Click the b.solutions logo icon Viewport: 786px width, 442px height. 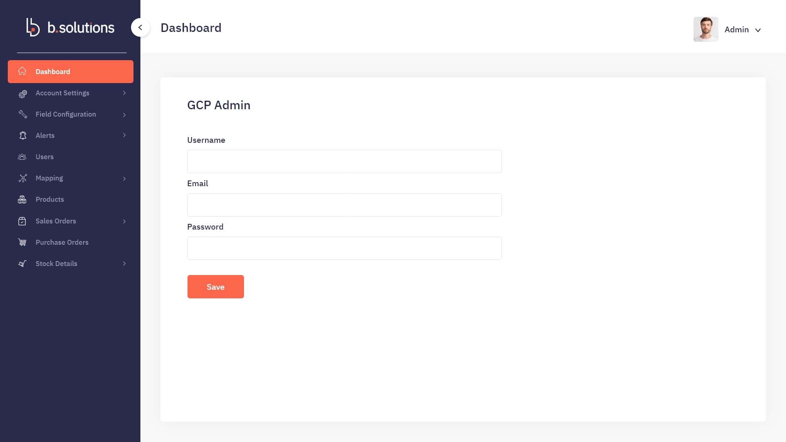coord(33,27)
